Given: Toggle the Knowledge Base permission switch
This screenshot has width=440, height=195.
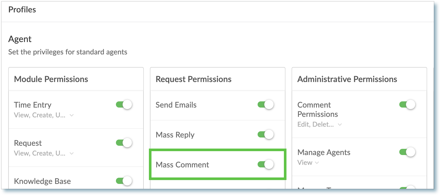Looking at the screenshot, I should tap(124, 181).
